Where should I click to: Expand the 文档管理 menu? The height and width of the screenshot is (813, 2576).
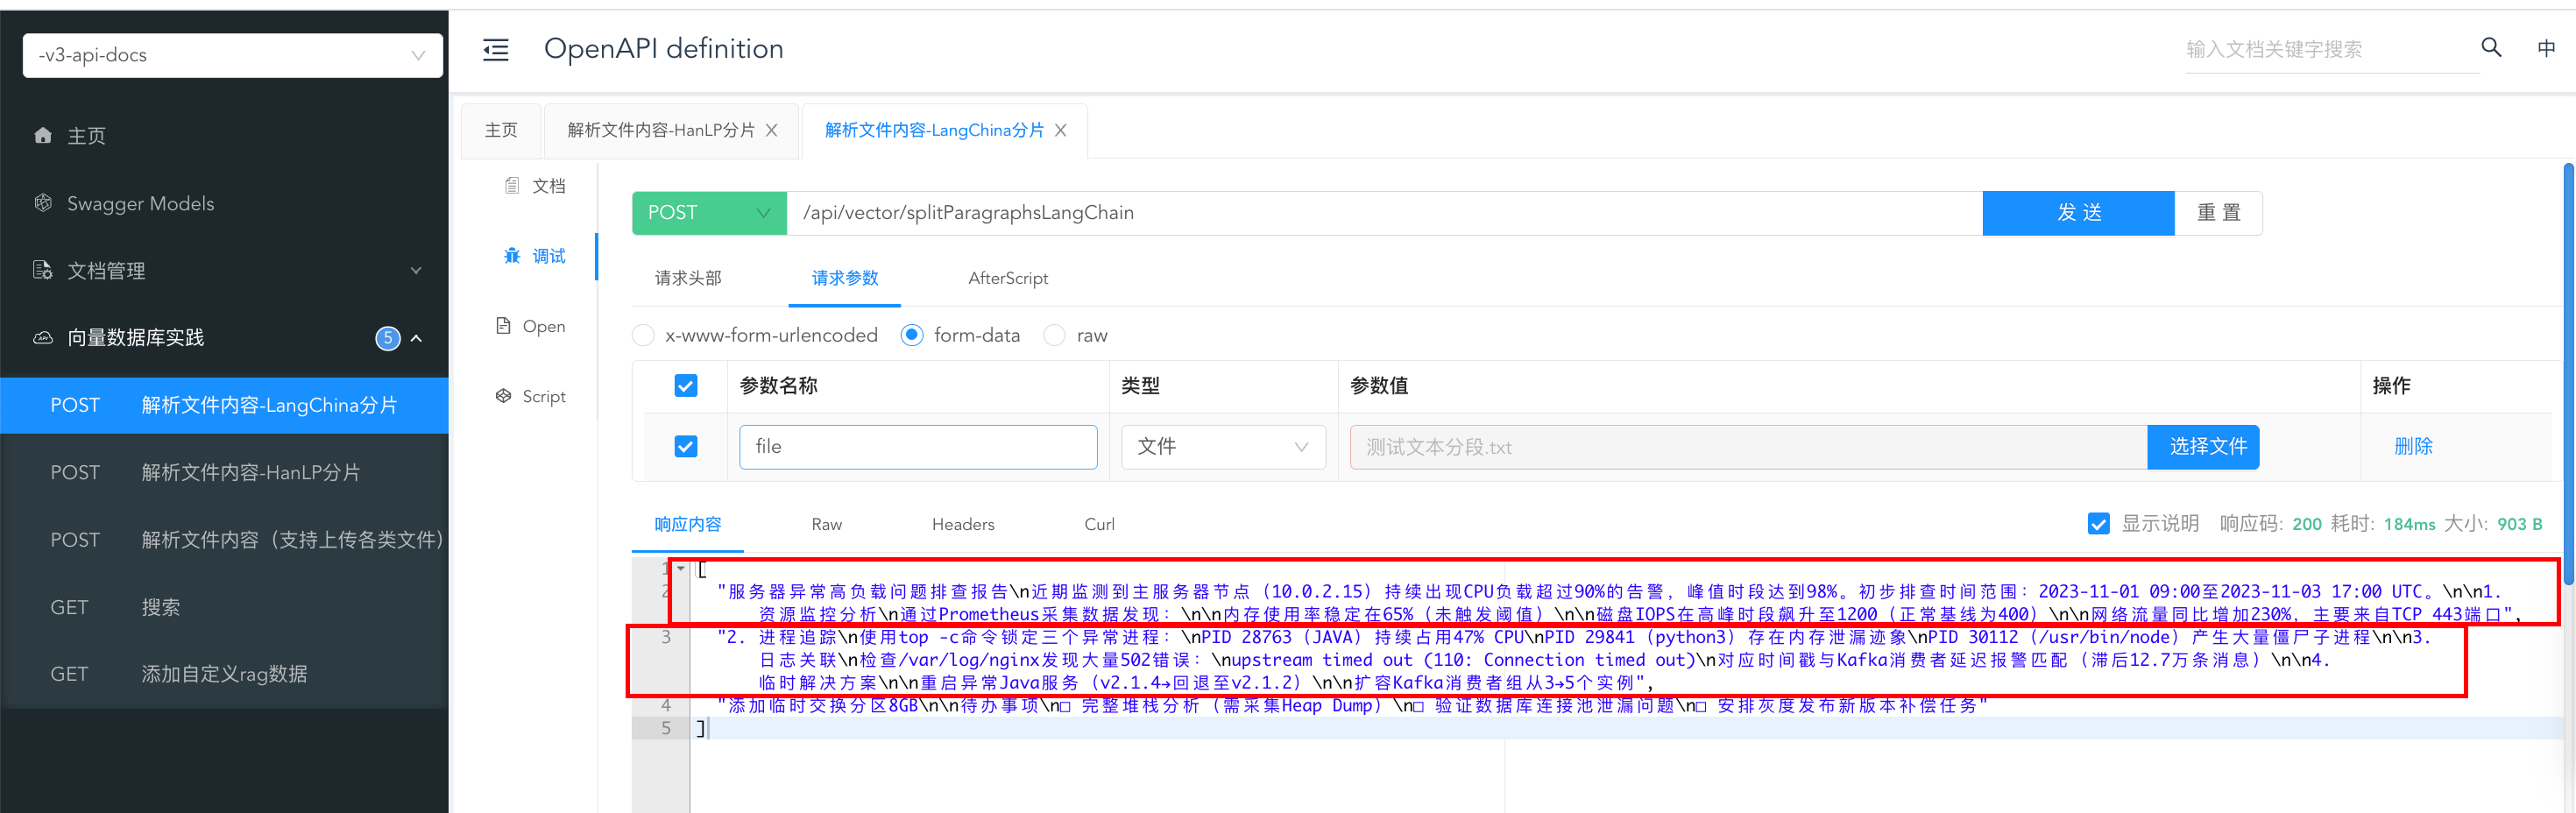pyautogui.click(x=416, y=270)
